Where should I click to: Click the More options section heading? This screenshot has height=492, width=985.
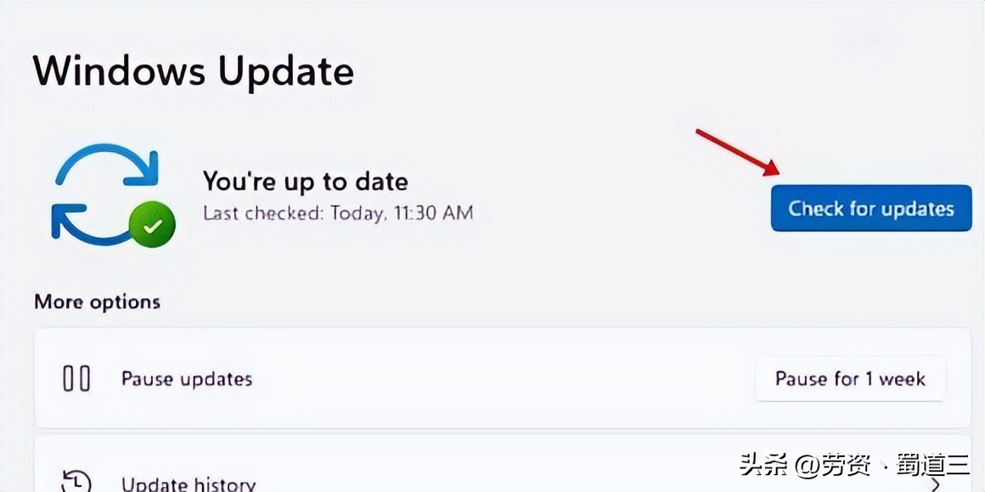pyautogui.click(x=97, y=302)
